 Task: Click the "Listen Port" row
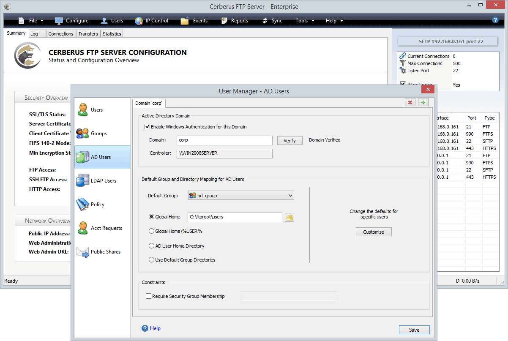click(449, 71)
